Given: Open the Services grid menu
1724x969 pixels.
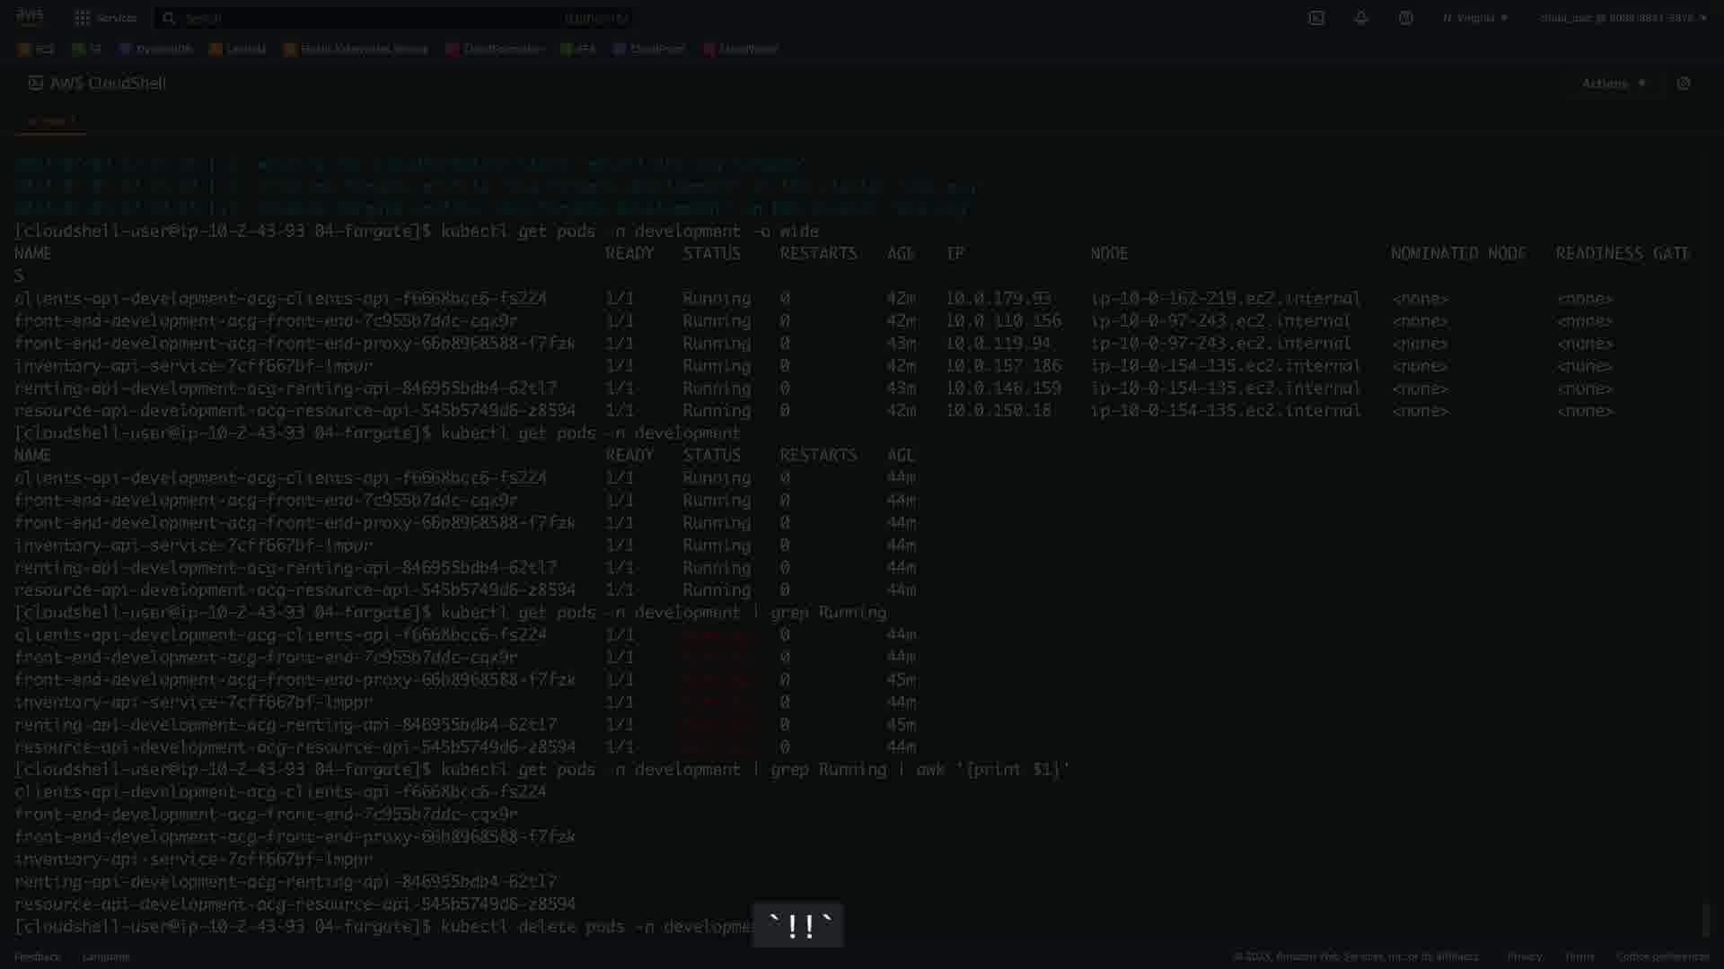Looking at the screenshot, I should [x=105, y=18].
